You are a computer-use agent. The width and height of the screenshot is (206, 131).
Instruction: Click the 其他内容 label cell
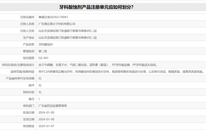pos(29,92)
